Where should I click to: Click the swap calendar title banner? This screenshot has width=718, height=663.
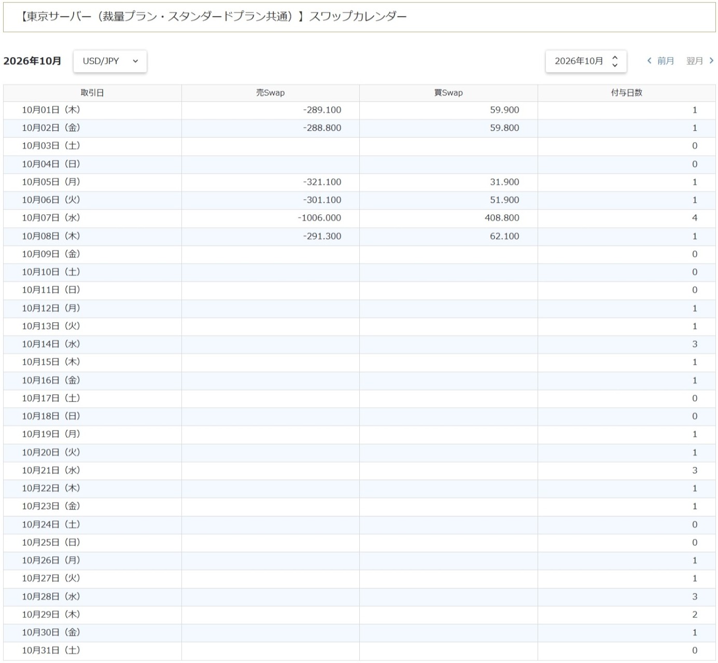359,17
